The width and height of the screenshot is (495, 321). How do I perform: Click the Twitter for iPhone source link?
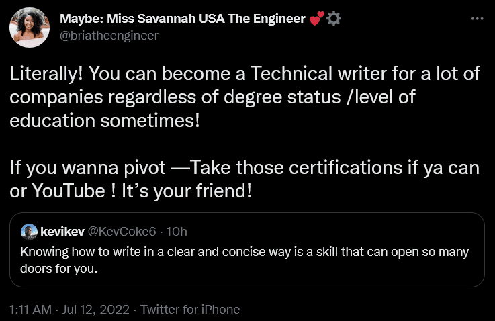(x=191, y=310)
